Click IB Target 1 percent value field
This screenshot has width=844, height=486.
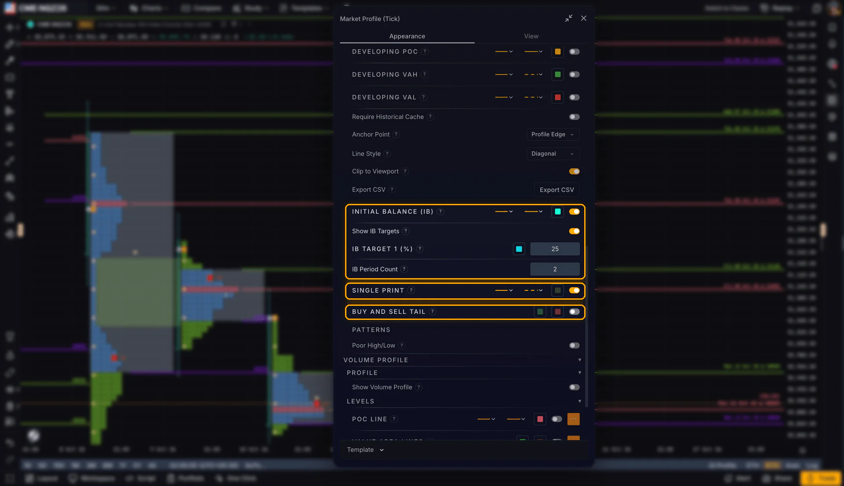tap(555, 249)
